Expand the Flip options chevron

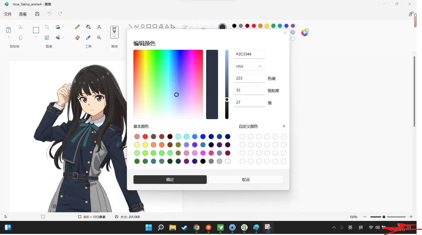tap(63, 37)
